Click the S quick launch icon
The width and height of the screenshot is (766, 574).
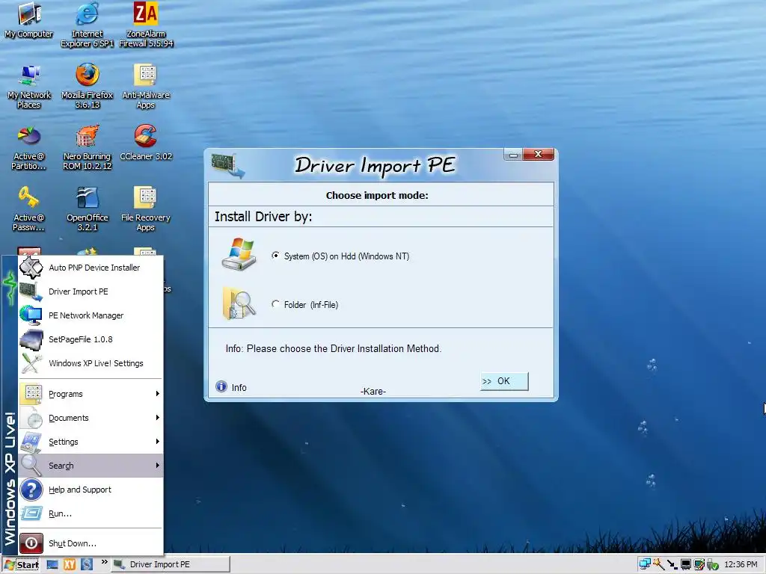click(87, 565)
